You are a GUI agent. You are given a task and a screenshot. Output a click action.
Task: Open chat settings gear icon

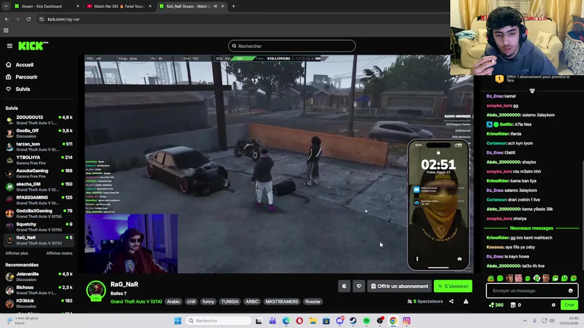pyautogui.click(x=553, y=305)
